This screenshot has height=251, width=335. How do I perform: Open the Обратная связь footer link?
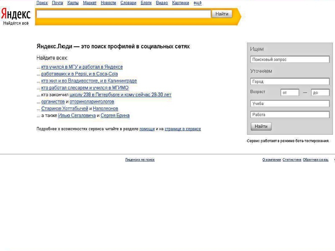(x=316, y=160)
